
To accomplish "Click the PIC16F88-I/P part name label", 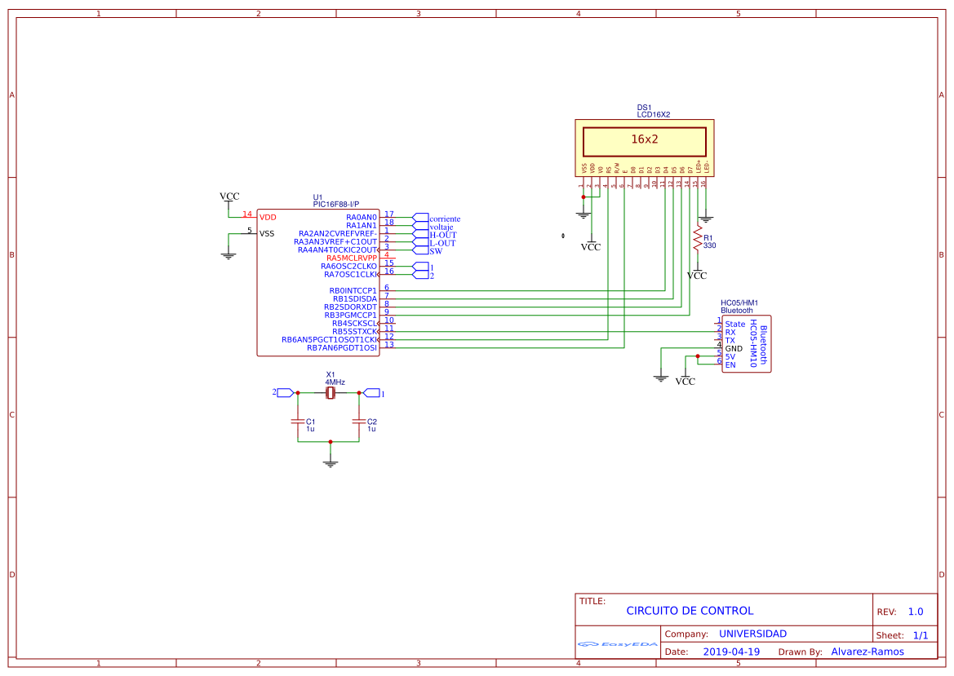I will click(x=336, y=204).
